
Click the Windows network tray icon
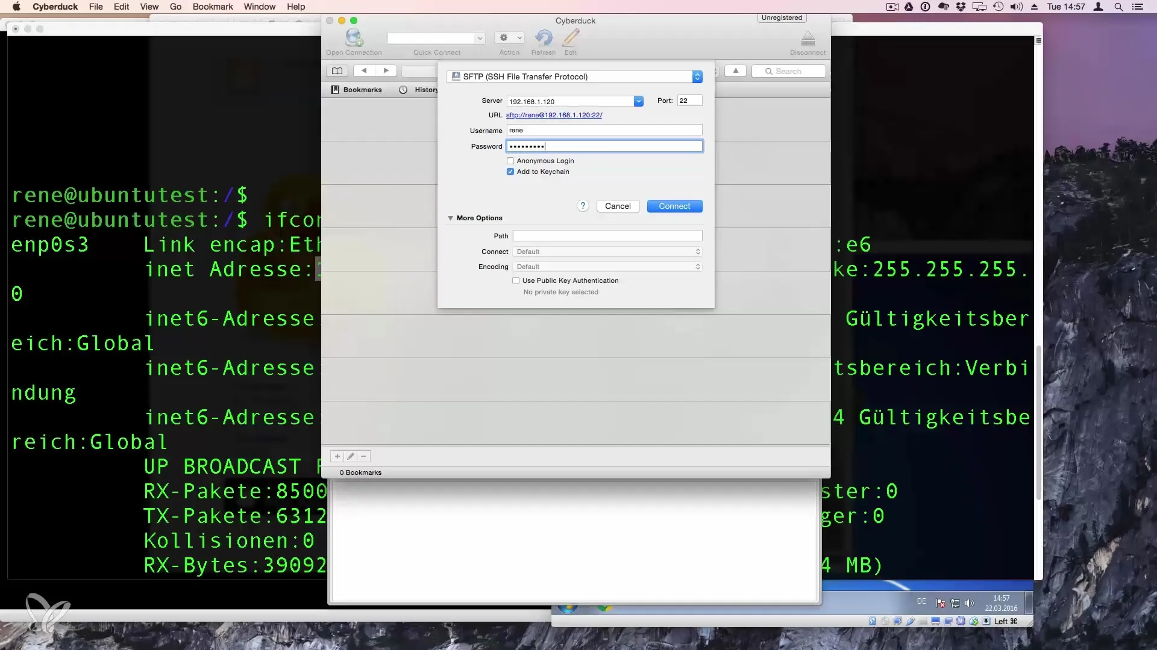click(955, 602)
